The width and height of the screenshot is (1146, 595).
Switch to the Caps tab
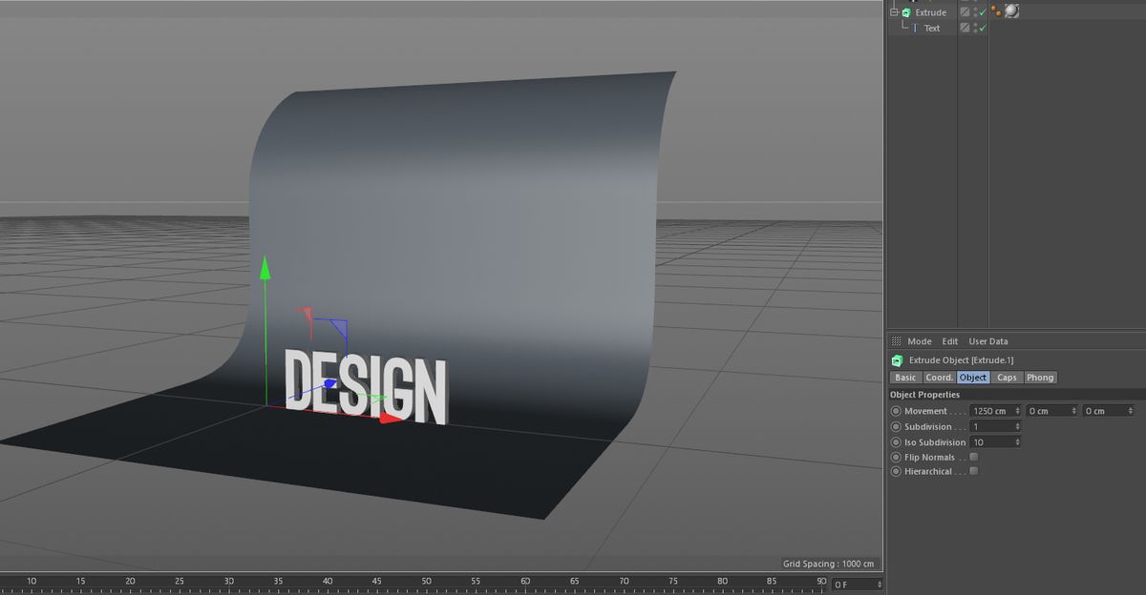click(x=1008, y=378)
